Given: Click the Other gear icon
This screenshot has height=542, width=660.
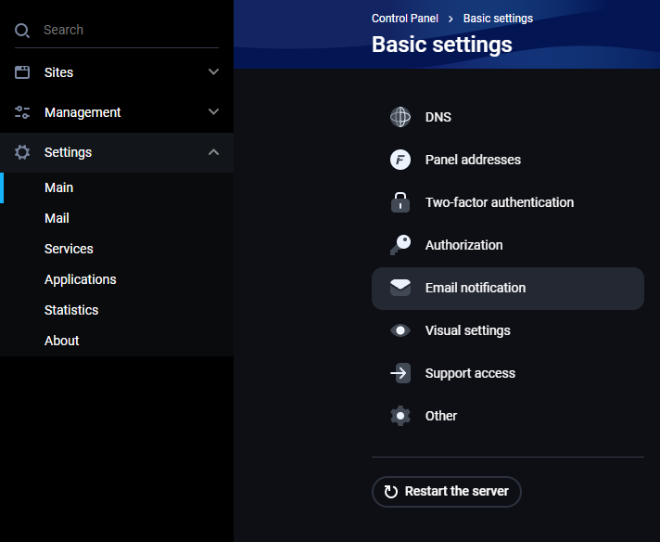Looking at the screenshot, I should [400, 416].
